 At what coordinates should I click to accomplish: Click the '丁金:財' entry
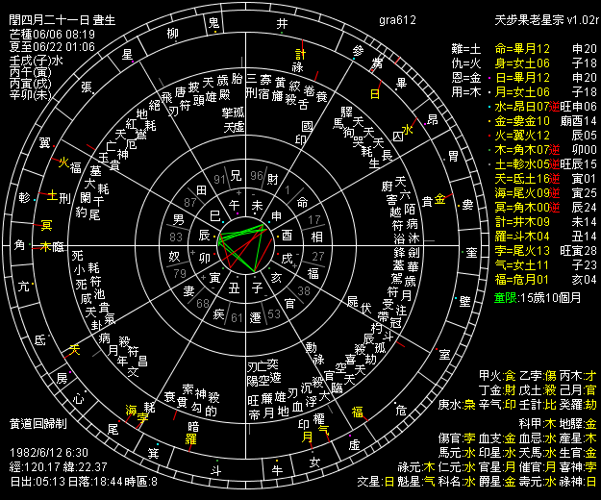(498, 390)
